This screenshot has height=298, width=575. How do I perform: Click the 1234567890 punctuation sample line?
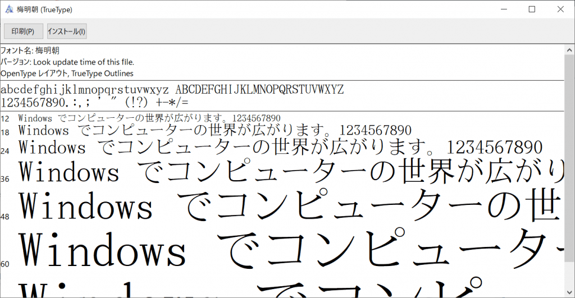(x=94, y=102)
